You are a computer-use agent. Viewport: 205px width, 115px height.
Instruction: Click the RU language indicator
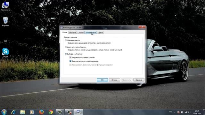[170, 112]
